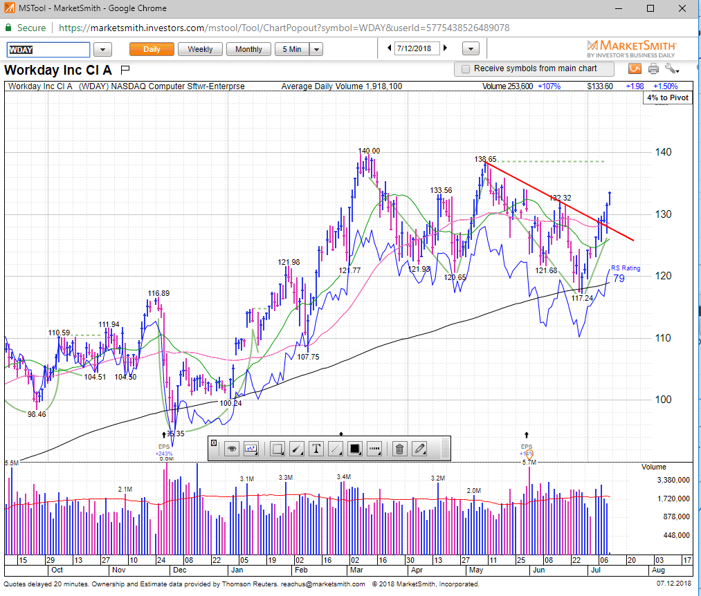Minimize the Chrome window

click(619, 8)
